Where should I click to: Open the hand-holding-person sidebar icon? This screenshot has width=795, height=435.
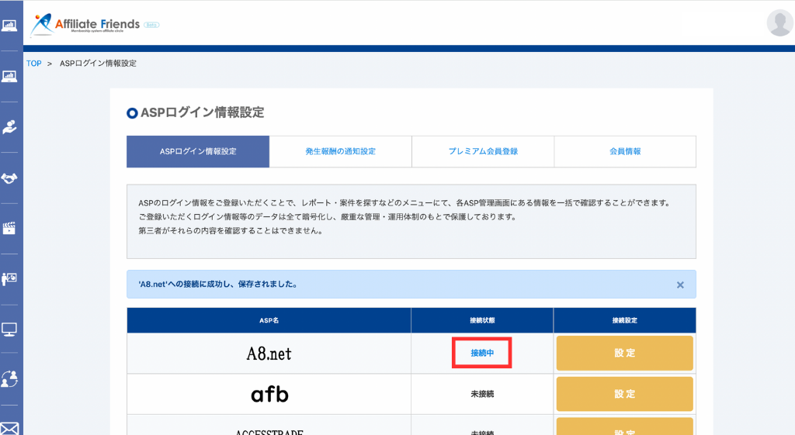click(9, 127)
